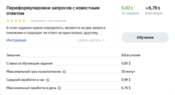The height and width of the screenshot is (95, 175).
Task: Click the Заказчик row label
Action: point(13,55)
